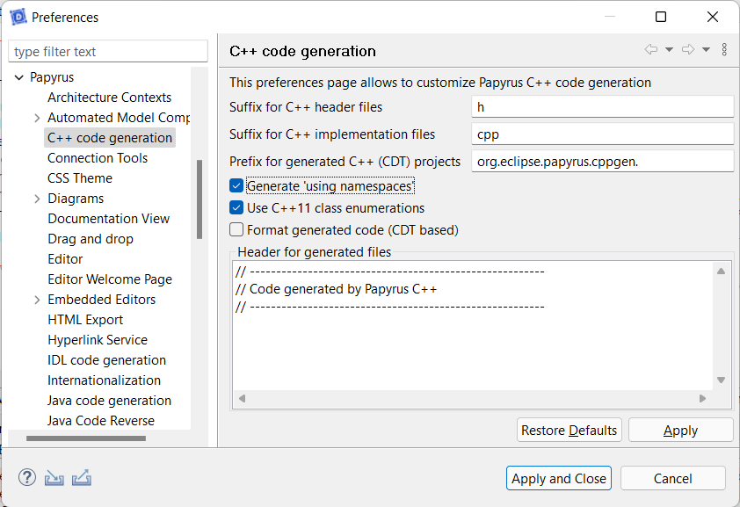Click the tree horizontal scrollbar thumb
The image size is (740, 507).
86,438
